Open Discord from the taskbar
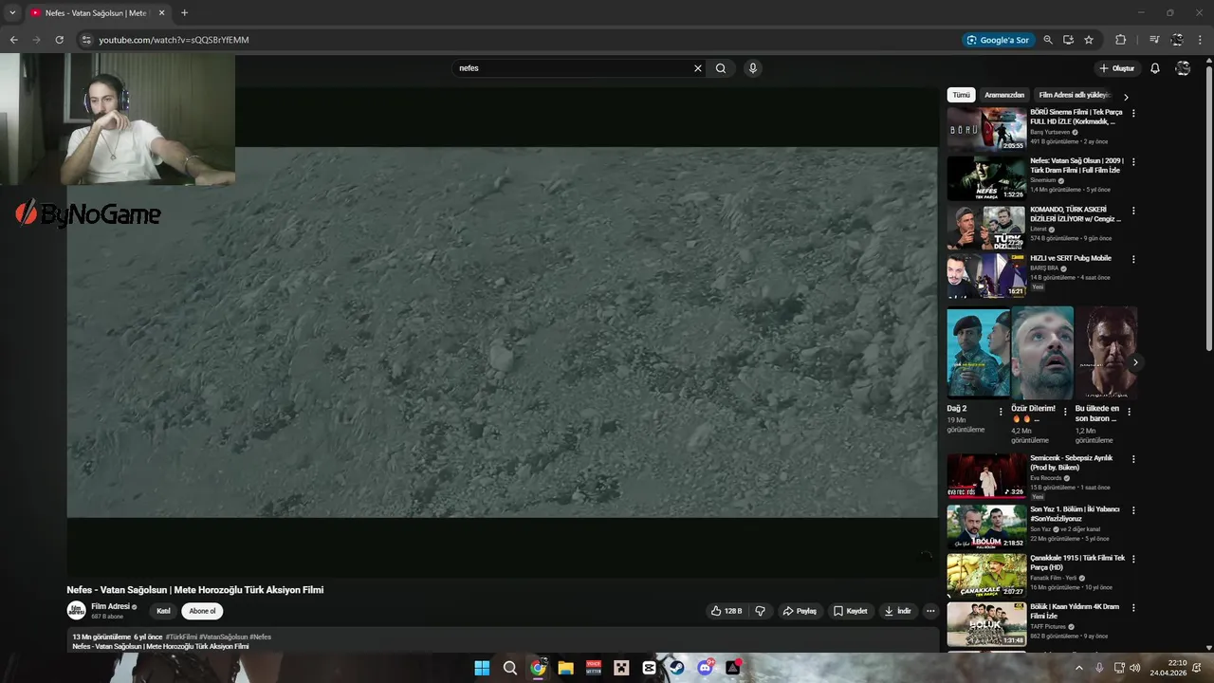1214x683 pixels. (x=705, y=668)
